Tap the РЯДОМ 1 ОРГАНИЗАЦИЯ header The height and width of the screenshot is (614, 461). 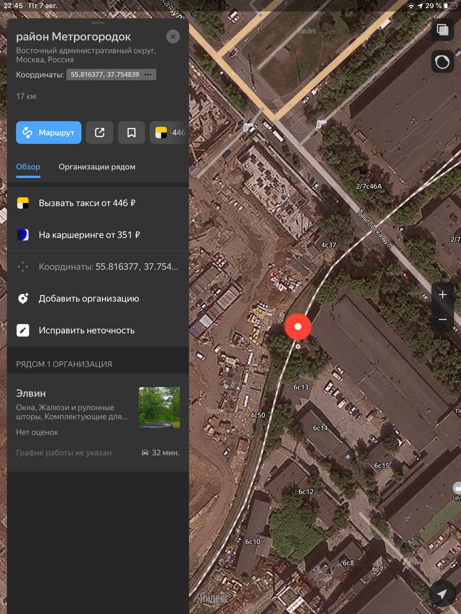(64, 364)
